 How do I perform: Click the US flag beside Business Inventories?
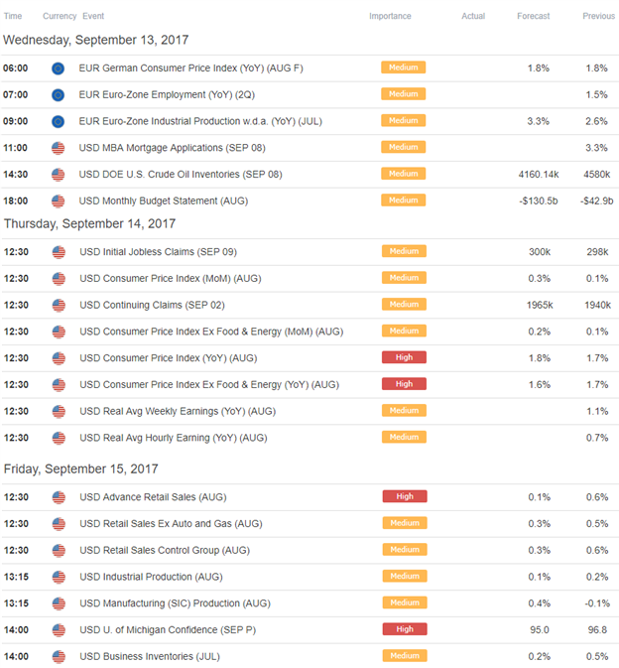point(59,656)
